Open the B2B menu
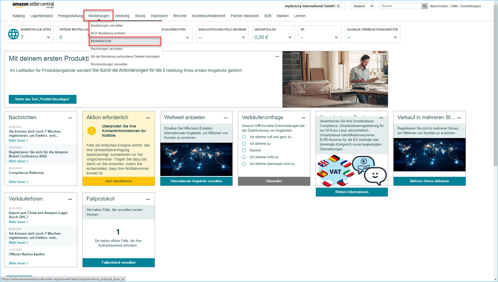 tap(268, 16)
